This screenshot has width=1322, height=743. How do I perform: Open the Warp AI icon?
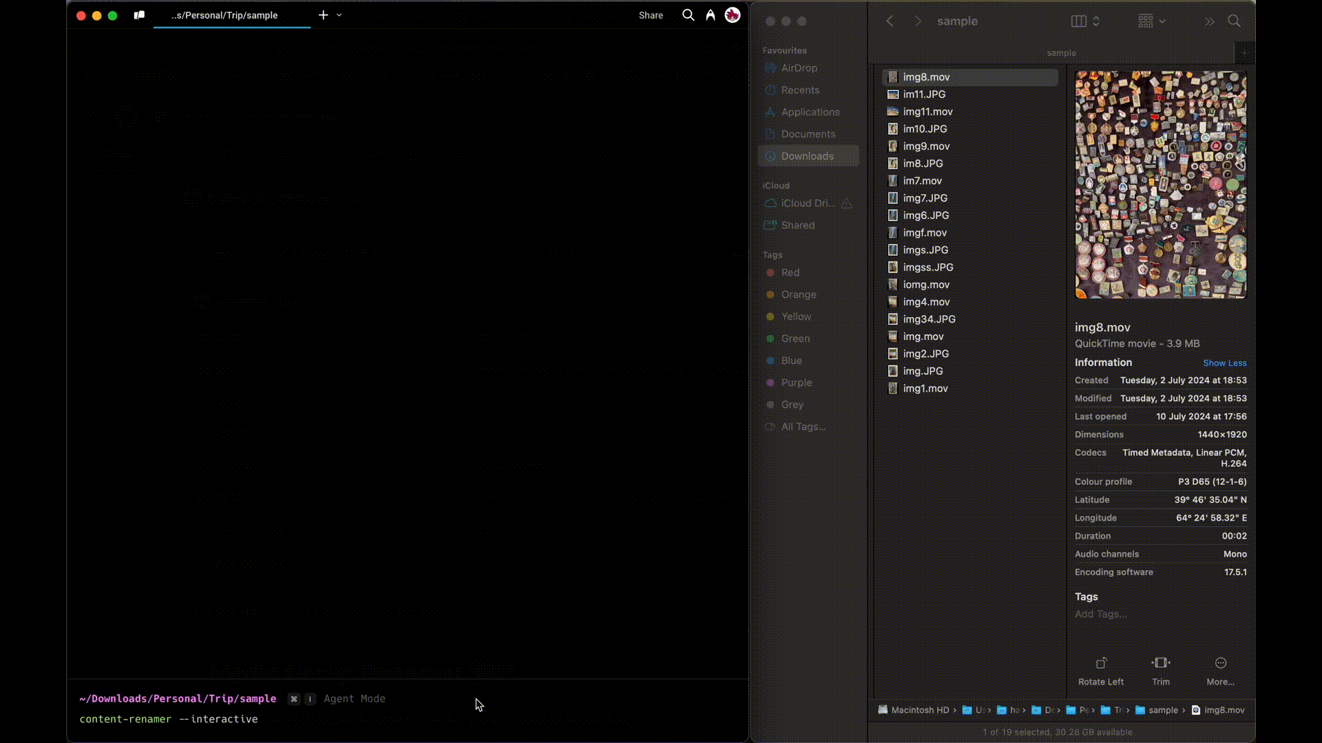(710, 15)
